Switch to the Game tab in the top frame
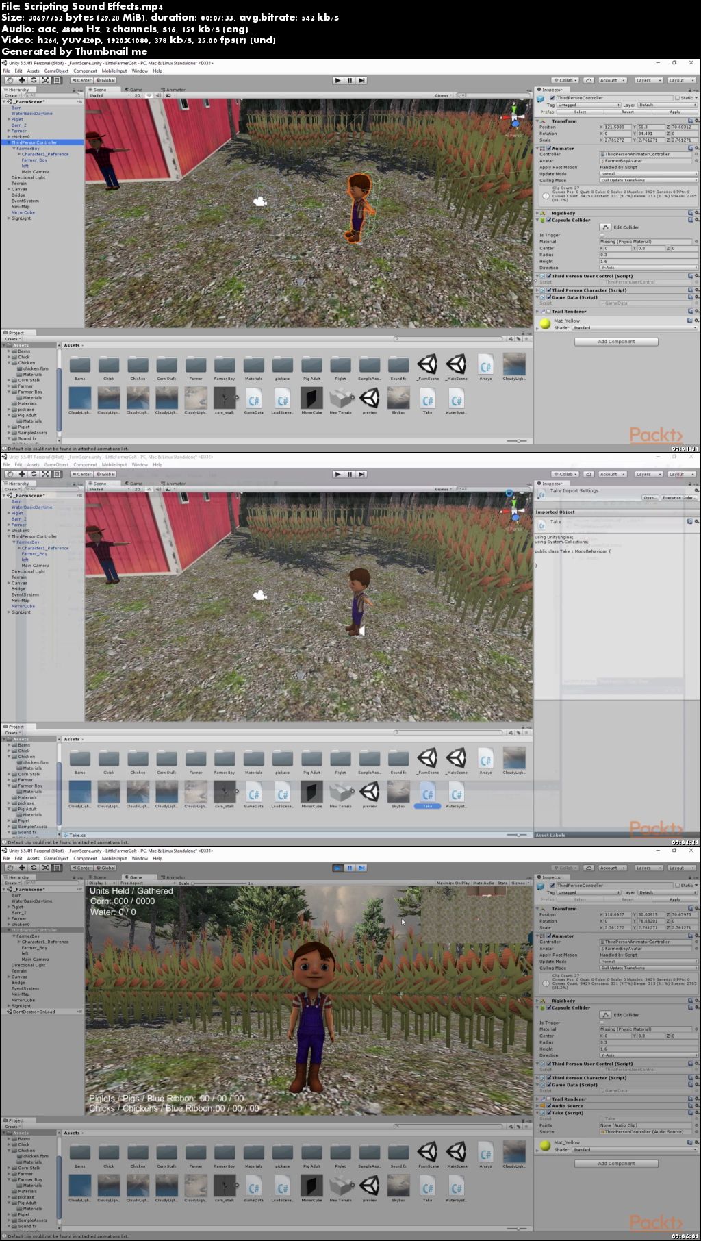This screenshot has height=1241, width=701. (x=136, y=90)
